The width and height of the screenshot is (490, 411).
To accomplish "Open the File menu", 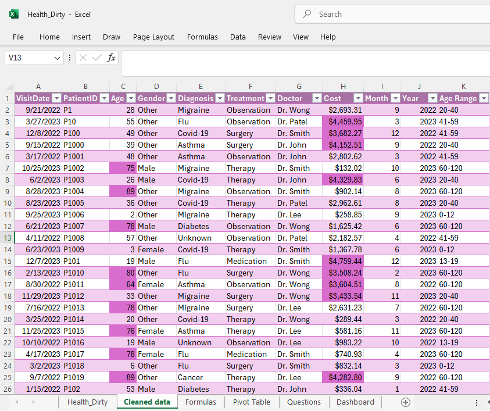I will 18,37.
